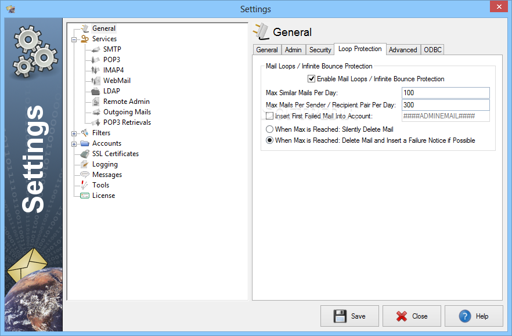Viewport: 512px width, 336px height.
Task: Select Accounts label in the tree
Action: tap(107, 143)
